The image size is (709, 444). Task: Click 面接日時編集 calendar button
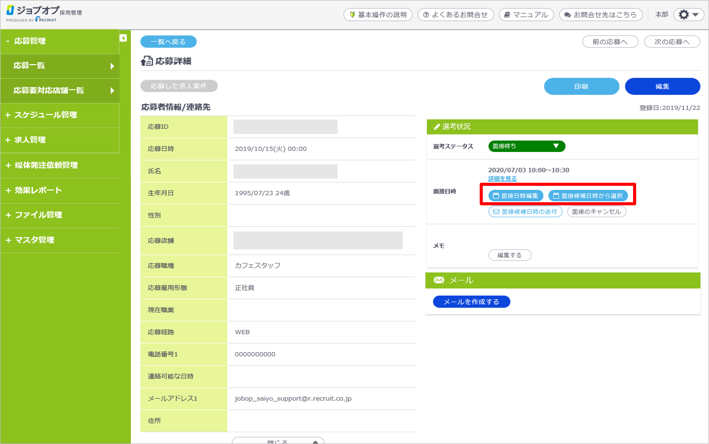click(516, 196)
